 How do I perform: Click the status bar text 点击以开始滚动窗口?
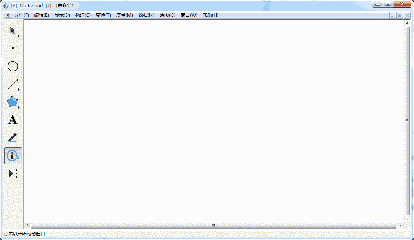(x=24, y=234)
